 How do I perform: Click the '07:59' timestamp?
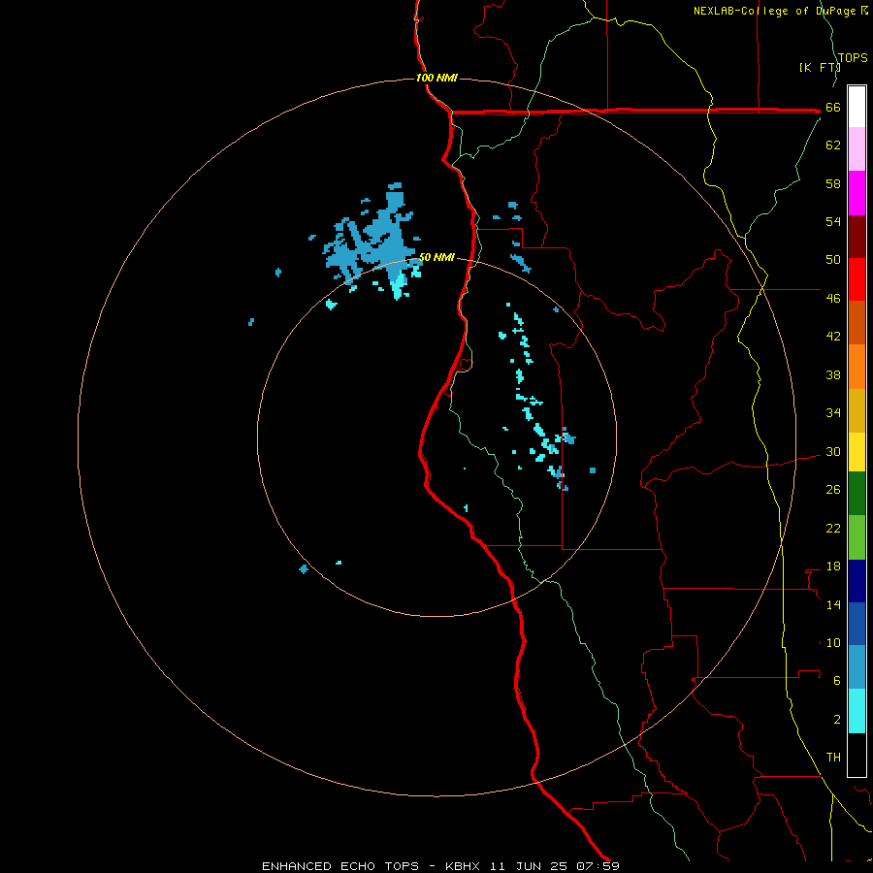pyautogui.click(x=598, y=866)
